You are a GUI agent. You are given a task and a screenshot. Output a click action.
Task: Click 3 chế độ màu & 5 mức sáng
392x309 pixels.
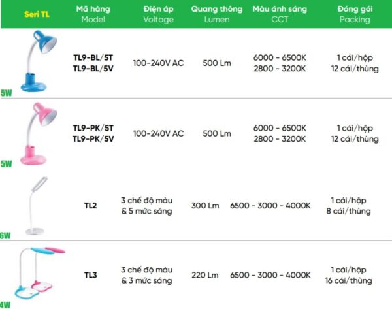pos(147,206)
